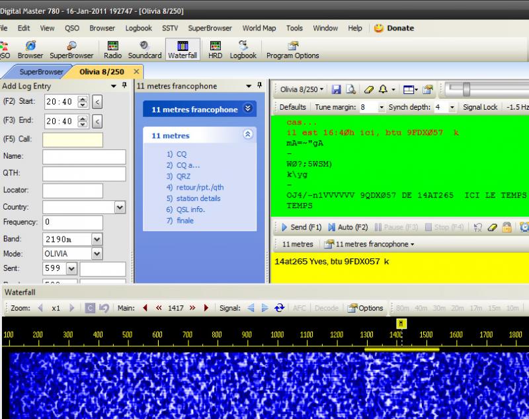The width and height of the screenshot is (529, 419).
Task: Click the print preview magnifier icon
Action: pyautogui.click(x=351, y=89)
